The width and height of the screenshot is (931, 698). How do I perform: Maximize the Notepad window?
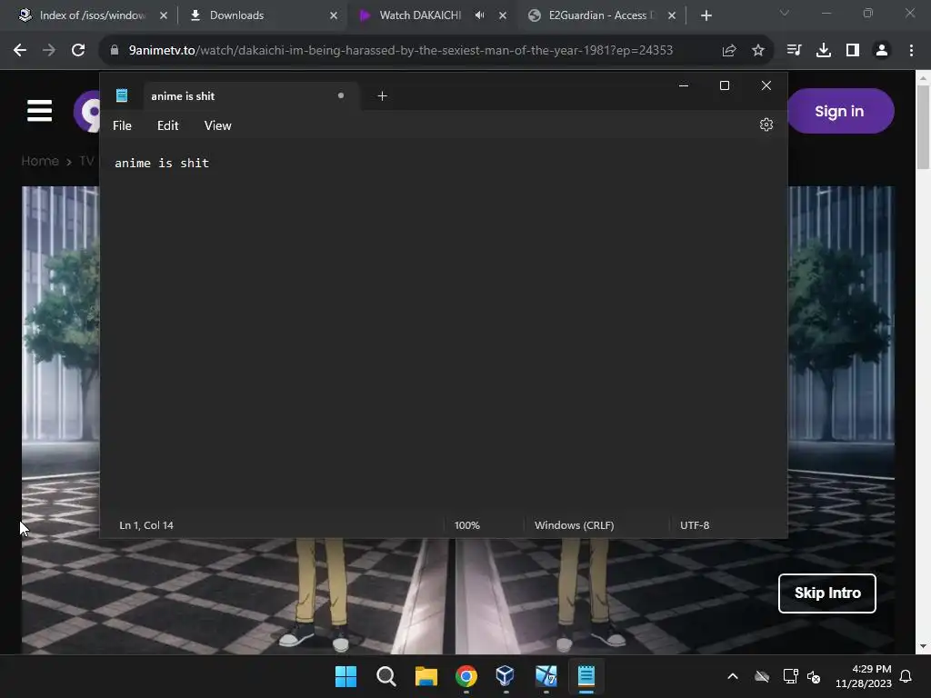725,85
